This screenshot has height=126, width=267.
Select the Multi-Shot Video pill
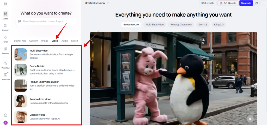pos(155,25)
